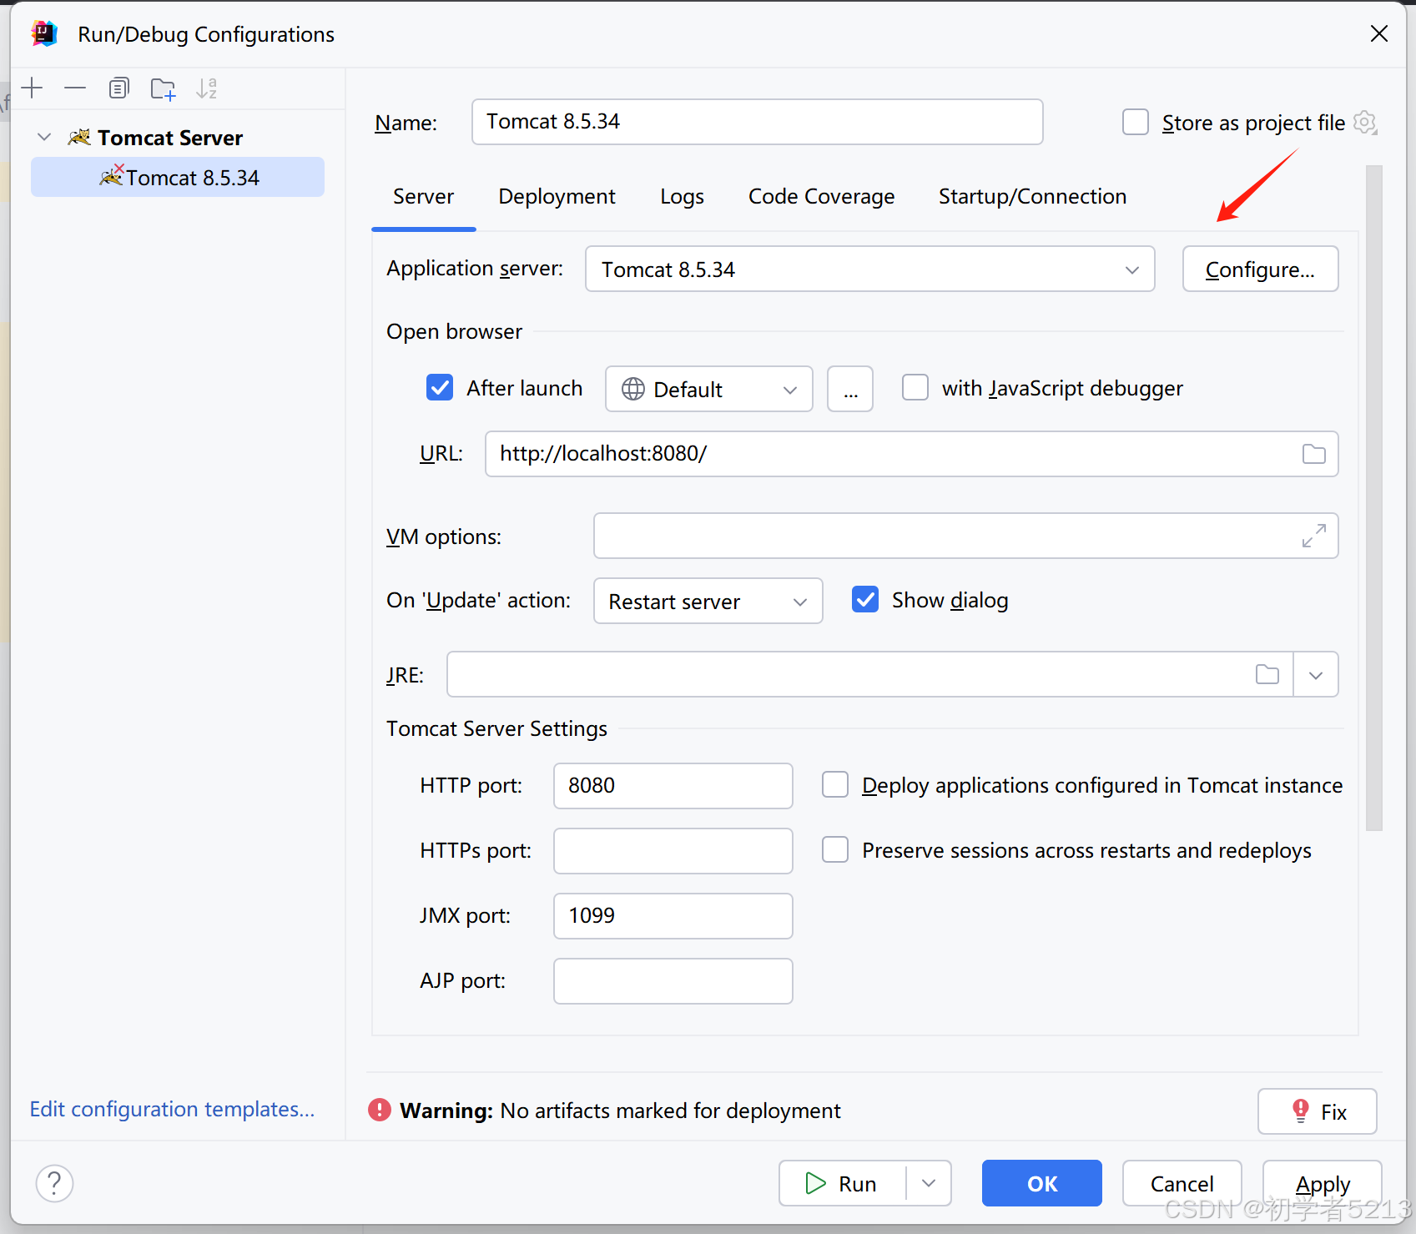1416x1234 pixels.
Task: Enable Preserve sessions across restarts and redeploys
Action: (x=835, y=849)
